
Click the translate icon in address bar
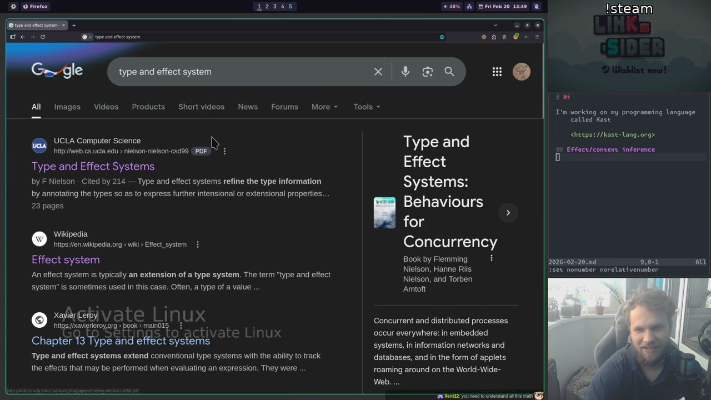pos(442,37)
